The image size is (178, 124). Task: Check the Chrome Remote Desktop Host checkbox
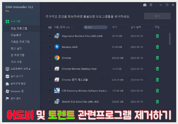pyautogui.click(x=50, y=69)
